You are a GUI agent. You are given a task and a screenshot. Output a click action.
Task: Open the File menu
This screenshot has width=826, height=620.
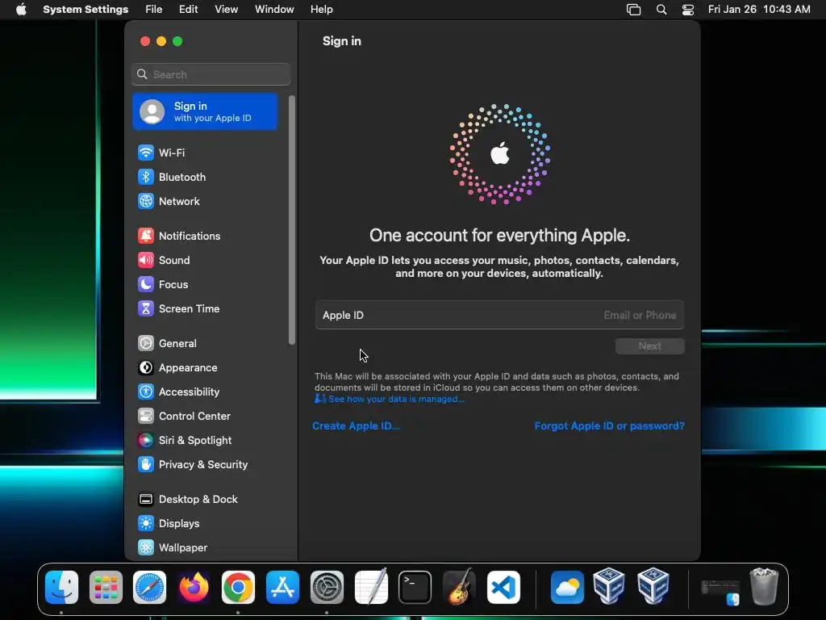[x=154, y=10]
